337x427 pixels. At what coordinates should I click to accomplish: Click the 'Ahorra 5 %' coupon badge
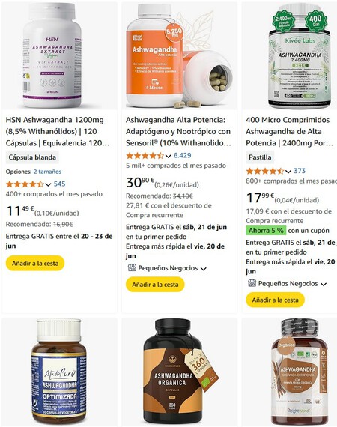pos(266,231)
